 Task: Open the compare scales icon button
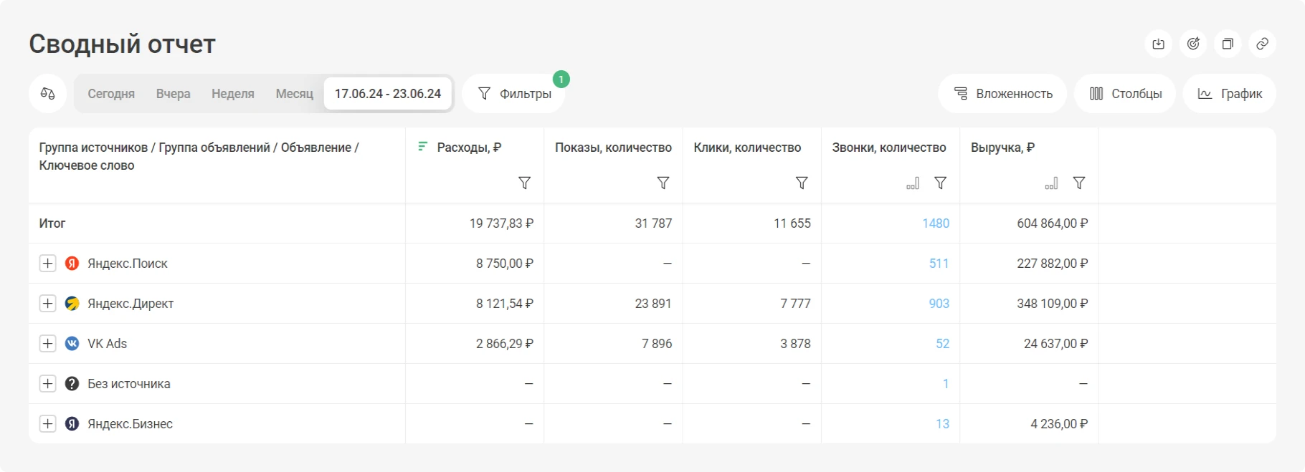48,94
